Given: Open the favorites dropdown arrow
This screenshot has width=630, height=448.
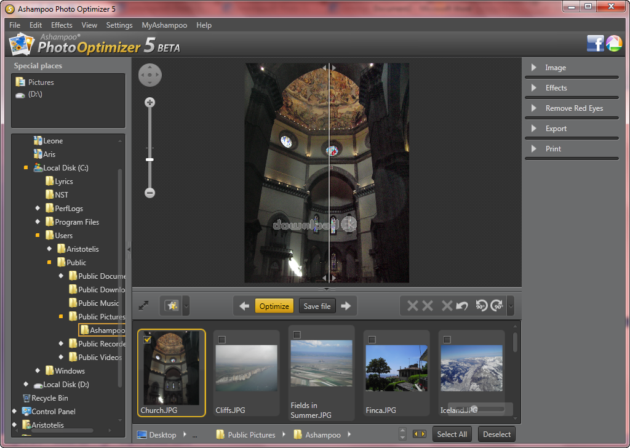Looking at the screenshot, I should point(186,306).
